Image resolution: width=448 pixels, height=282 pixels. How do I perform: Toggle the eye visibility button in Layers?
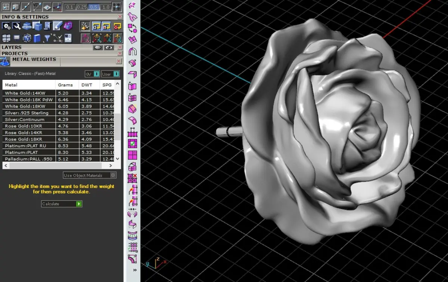tap(109, 47)
